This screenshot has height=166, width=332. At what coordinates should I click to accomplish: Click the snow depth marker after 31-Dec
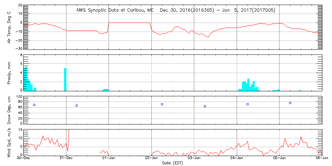(77, 106)
